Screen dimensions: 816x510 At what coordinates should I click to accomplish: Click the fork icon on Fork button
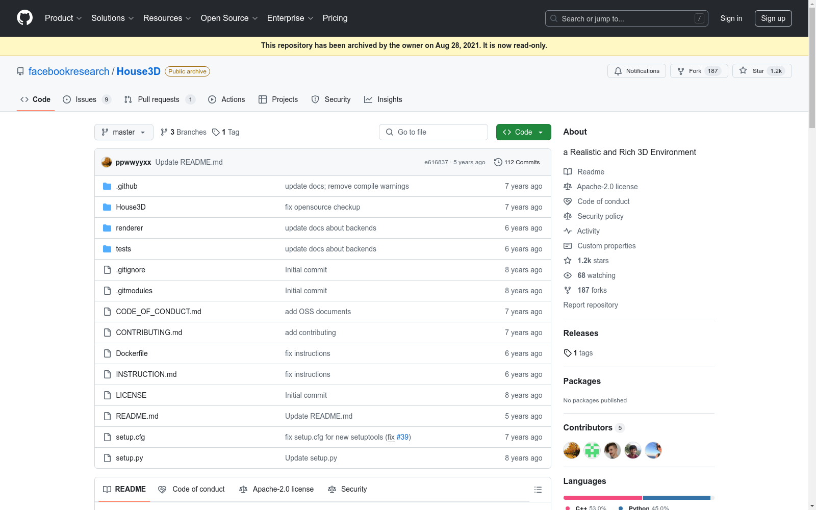click(x=681, y=71)
